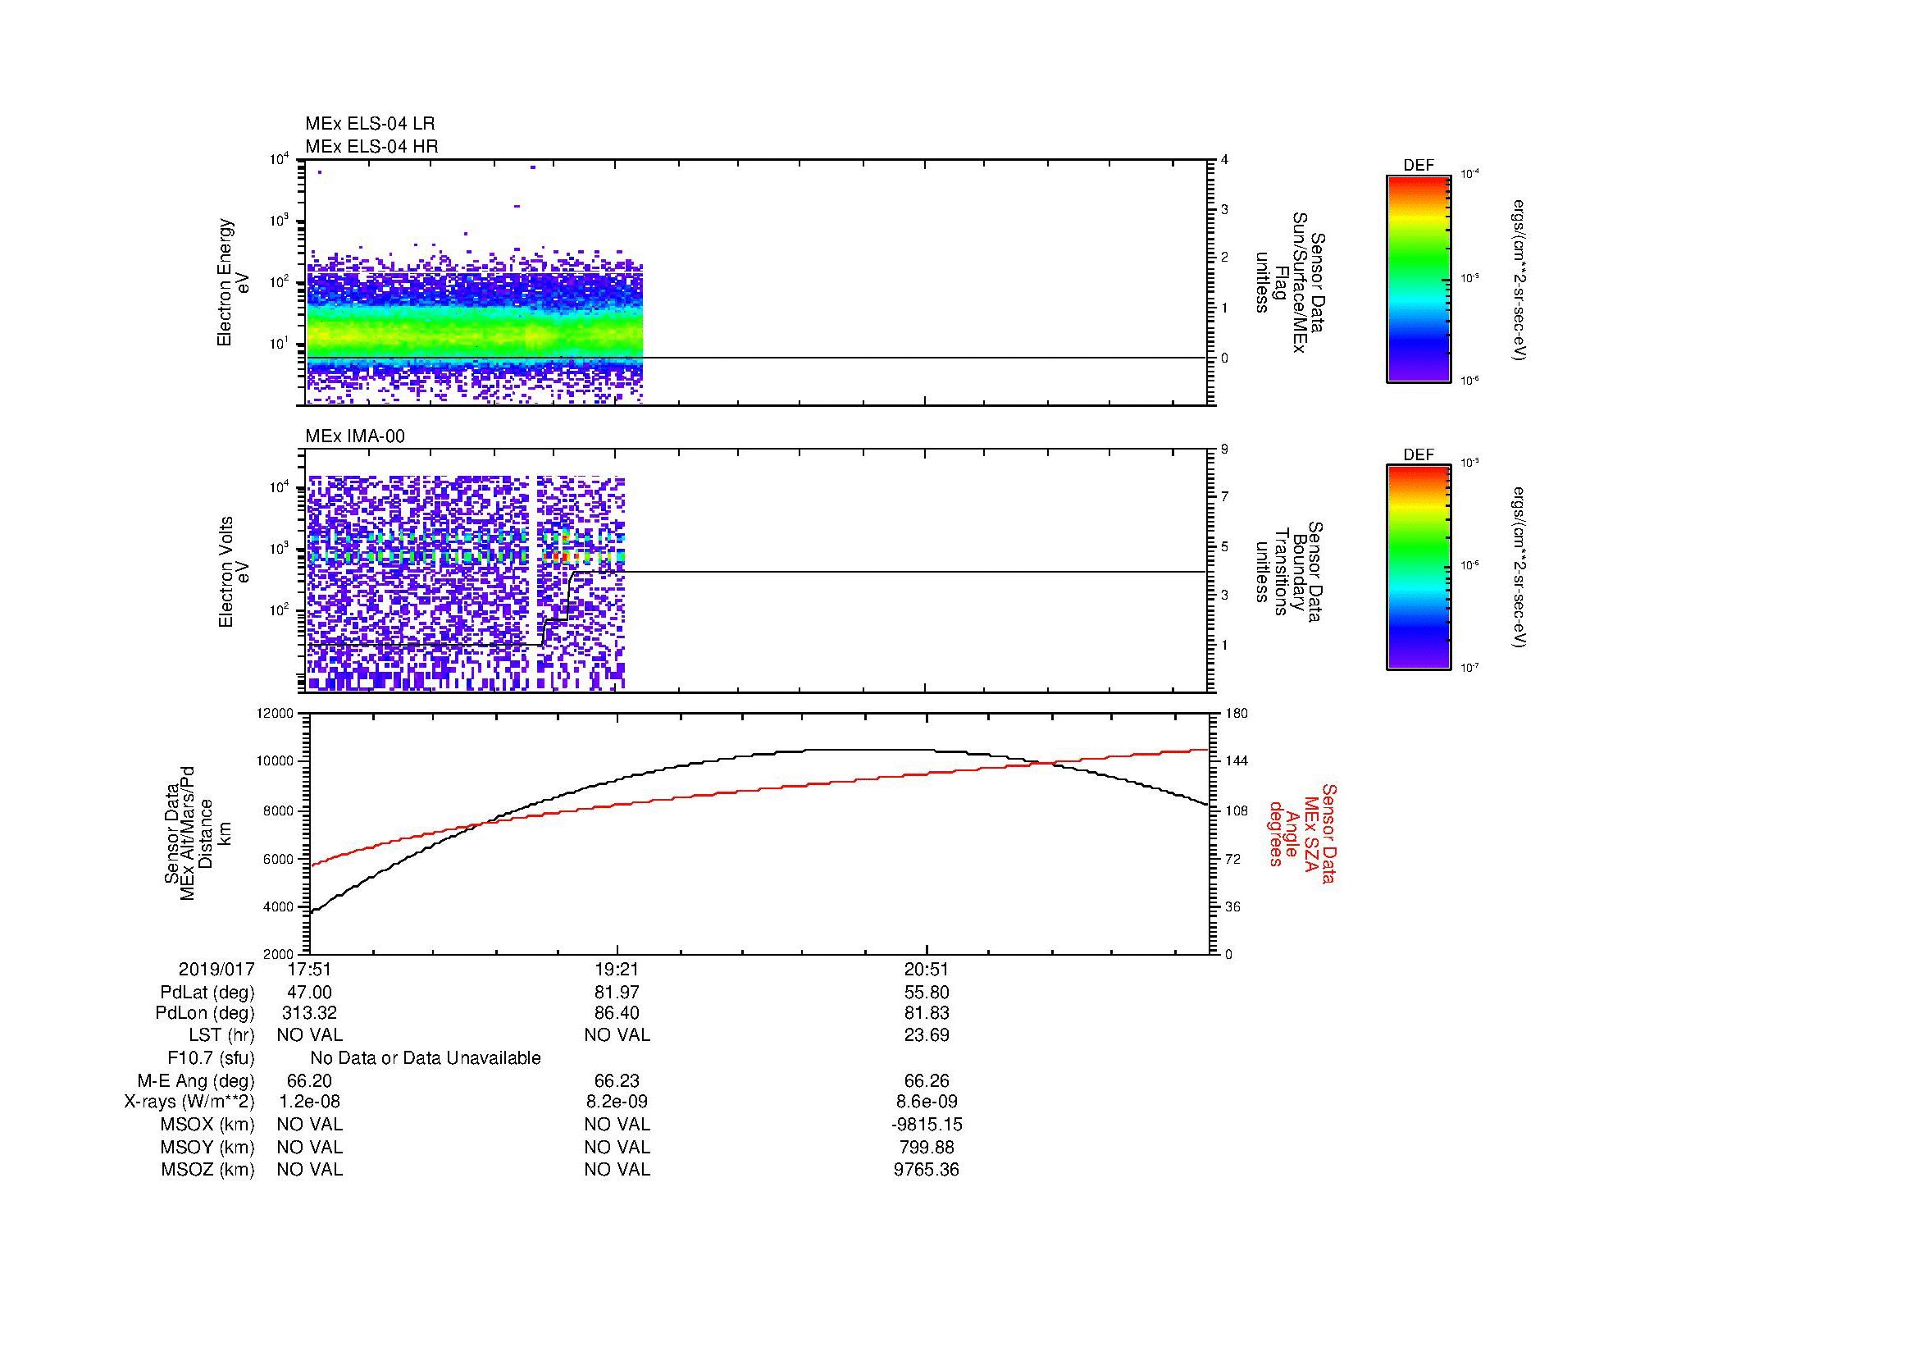The width and height of the screenshot is (1918, 1356).
Task: Click MSOY value 799.88
Action: (927, 1147)
